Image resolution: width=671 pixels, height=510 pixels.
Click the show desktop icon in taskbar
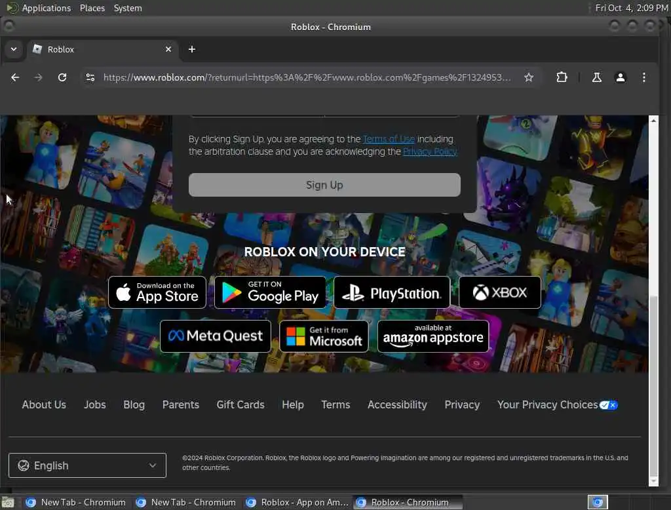pyautogui.click(x=8, y=502)
